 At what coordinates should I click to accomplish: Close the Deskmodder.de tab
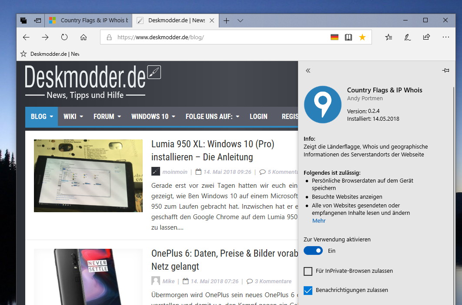[x=212, y=20]
